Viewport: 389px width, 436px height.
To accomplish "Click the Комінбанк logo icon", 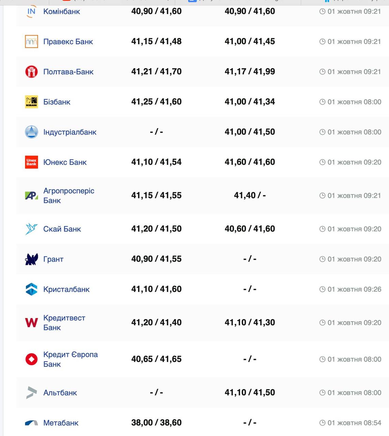I will point(31,12).
